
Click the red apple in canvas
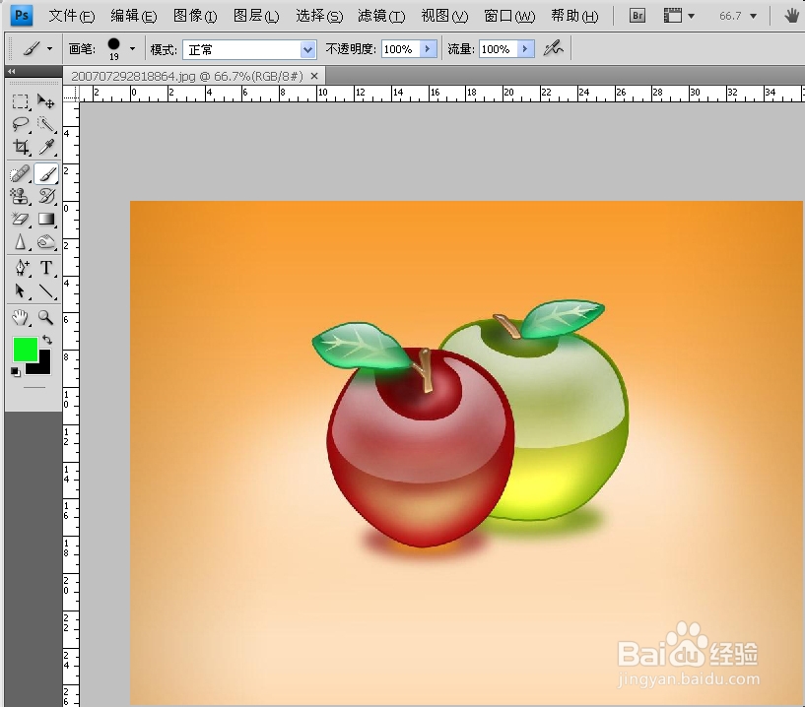420,447
